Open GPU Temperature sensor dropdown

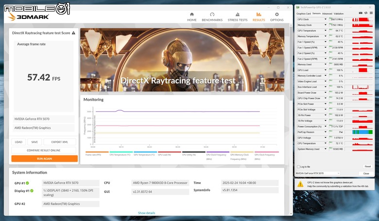coord(326,31)
